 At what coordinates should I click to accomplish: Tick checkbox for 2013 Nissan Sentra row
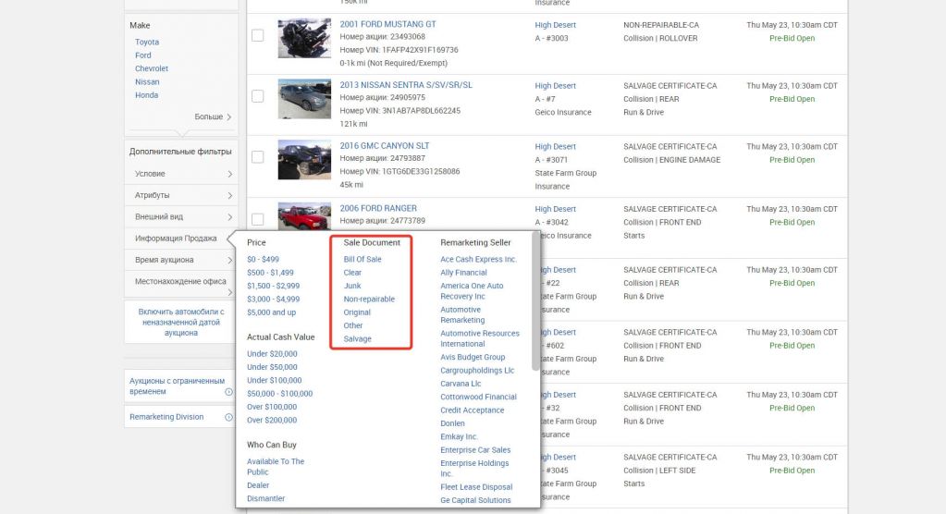tap(258, 96)
